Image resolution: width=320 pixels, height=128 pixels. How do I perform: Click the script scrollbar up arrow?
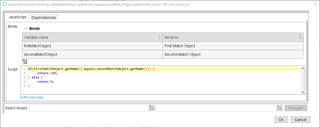(303, 69)
